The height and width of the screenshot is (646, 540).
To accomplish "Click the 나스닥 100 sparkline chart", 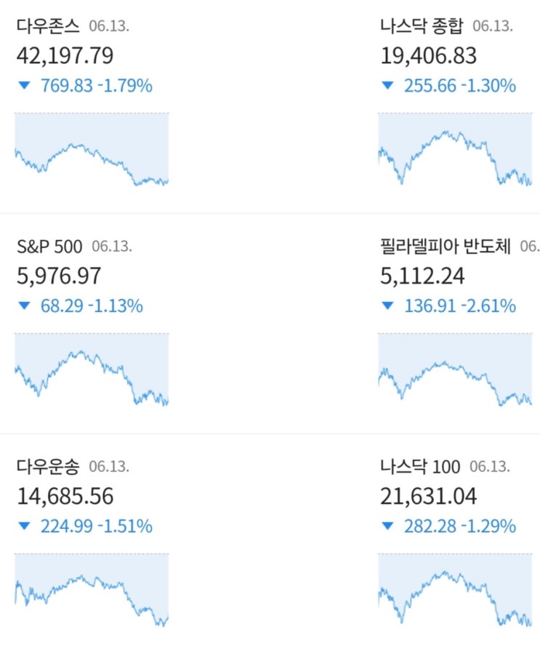I will tap(455, 590).
